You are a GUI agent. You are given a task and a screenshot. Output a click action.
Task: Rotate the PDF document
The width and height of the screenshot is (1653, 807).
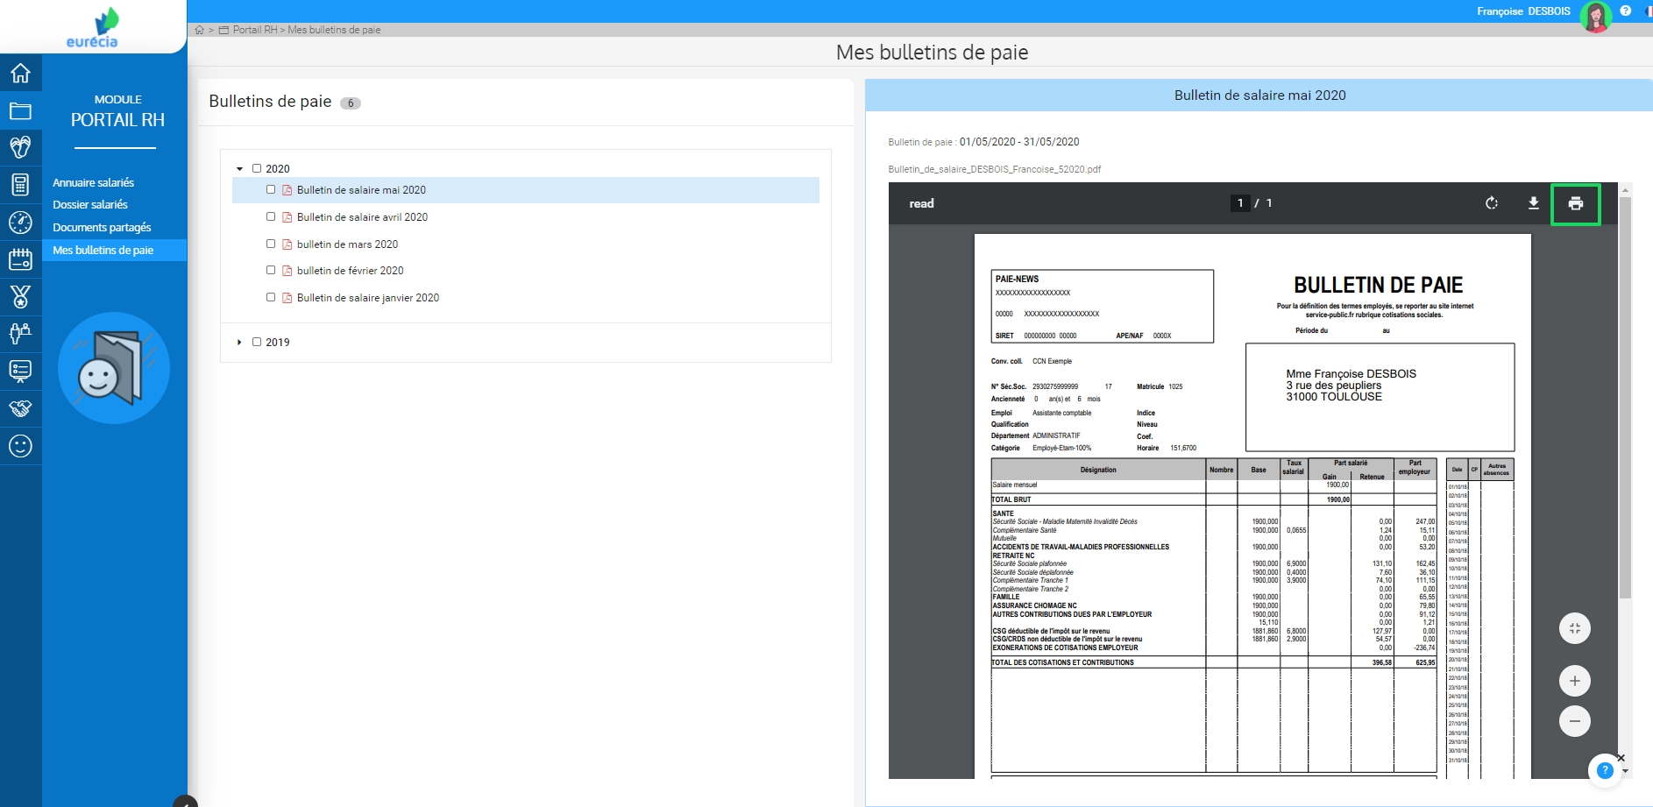pos(1491,203)
